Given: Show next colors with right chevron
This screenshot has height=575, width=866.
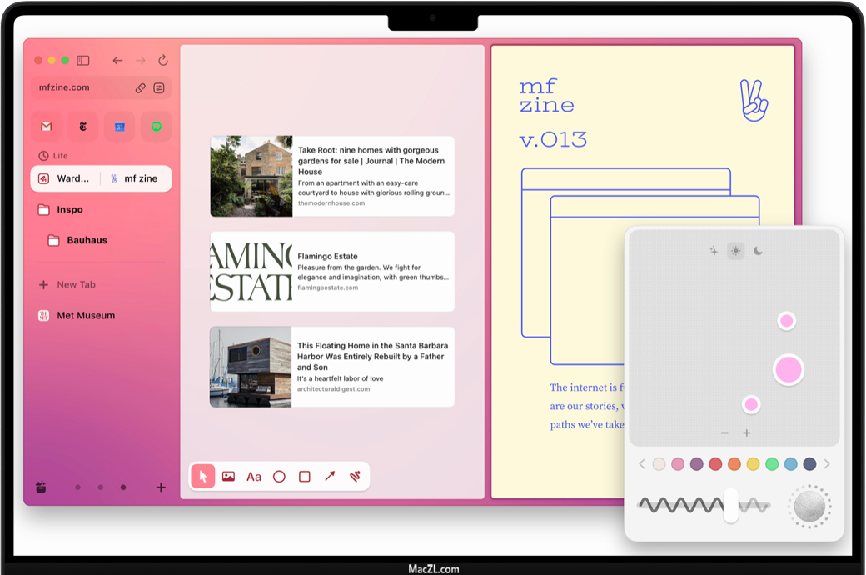Looking at the screenshot, I should (827, 464).
